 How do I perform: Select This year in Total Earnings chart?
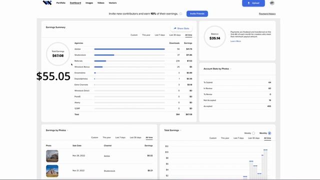tap(225, 138)
